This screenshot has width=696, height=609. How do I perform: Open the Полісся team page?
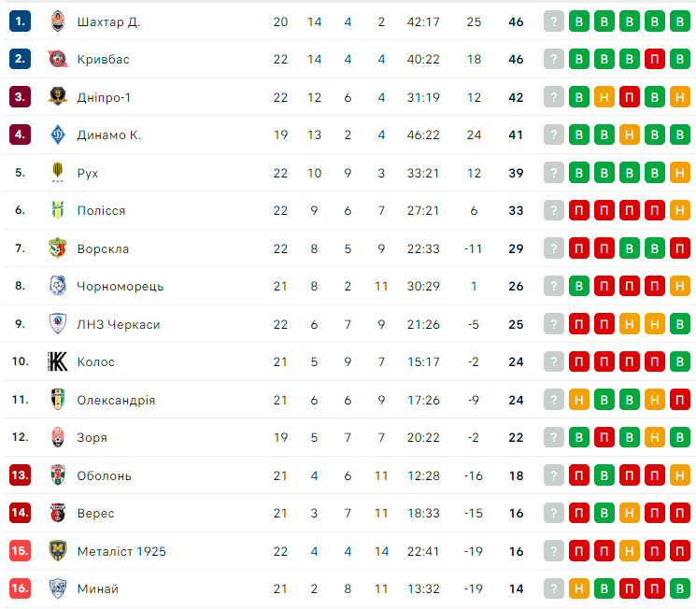[x=101, y=211]
